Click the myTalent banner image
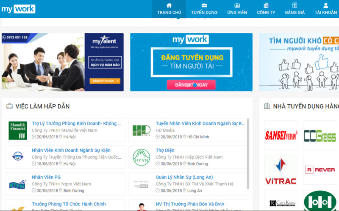The image size is (339, 211). [63, 62]
